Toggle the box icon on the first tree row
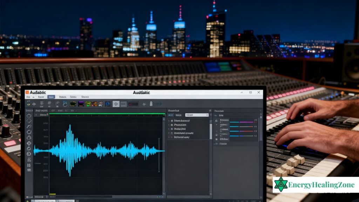359x202 pixels. point(172,121)
